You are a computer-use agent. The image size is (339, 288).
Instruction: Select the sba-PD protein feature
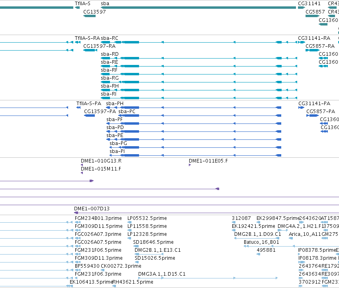point(194,131)
